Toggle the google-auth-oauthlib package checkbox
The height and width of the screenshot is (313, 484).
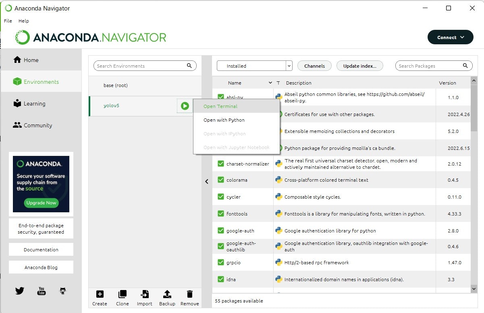tap(221, 246)
